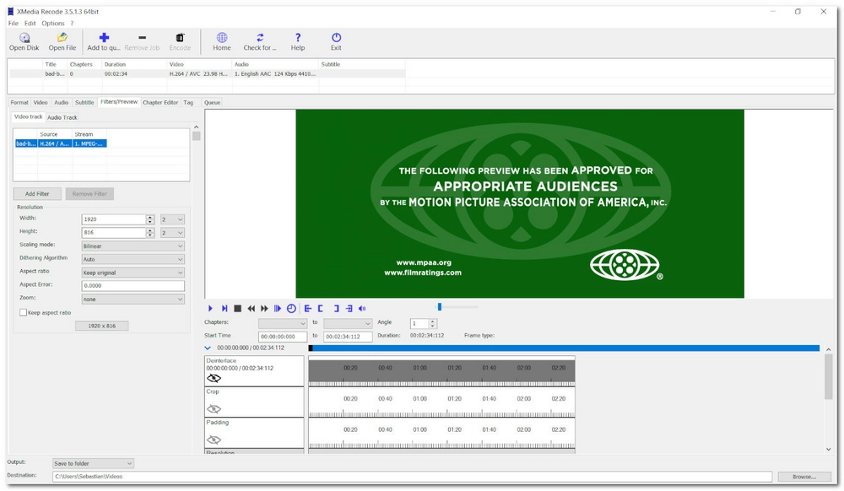The image size is (844, 491).
Task: Add the job to queue
Action: (x=104, y=38)
